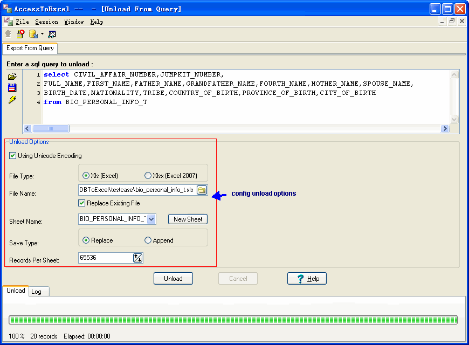Click the Help button with question mark

307,279
